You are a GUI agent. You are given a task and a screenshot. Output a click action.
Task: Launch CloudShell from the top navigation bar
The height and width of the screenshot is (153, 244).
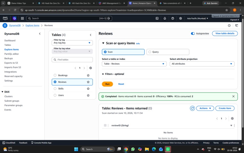[x=157, y=18]
